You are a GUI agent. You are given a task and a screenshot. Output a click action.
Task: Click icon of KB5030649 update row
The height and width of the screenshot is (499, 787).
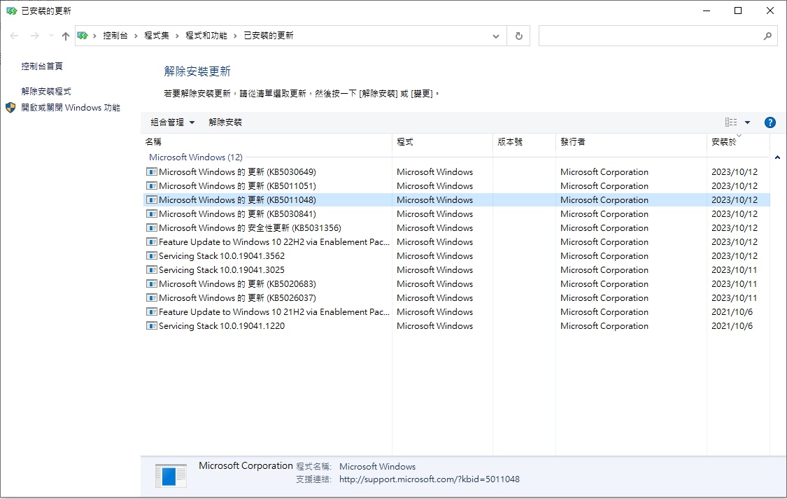coord(152,171)
